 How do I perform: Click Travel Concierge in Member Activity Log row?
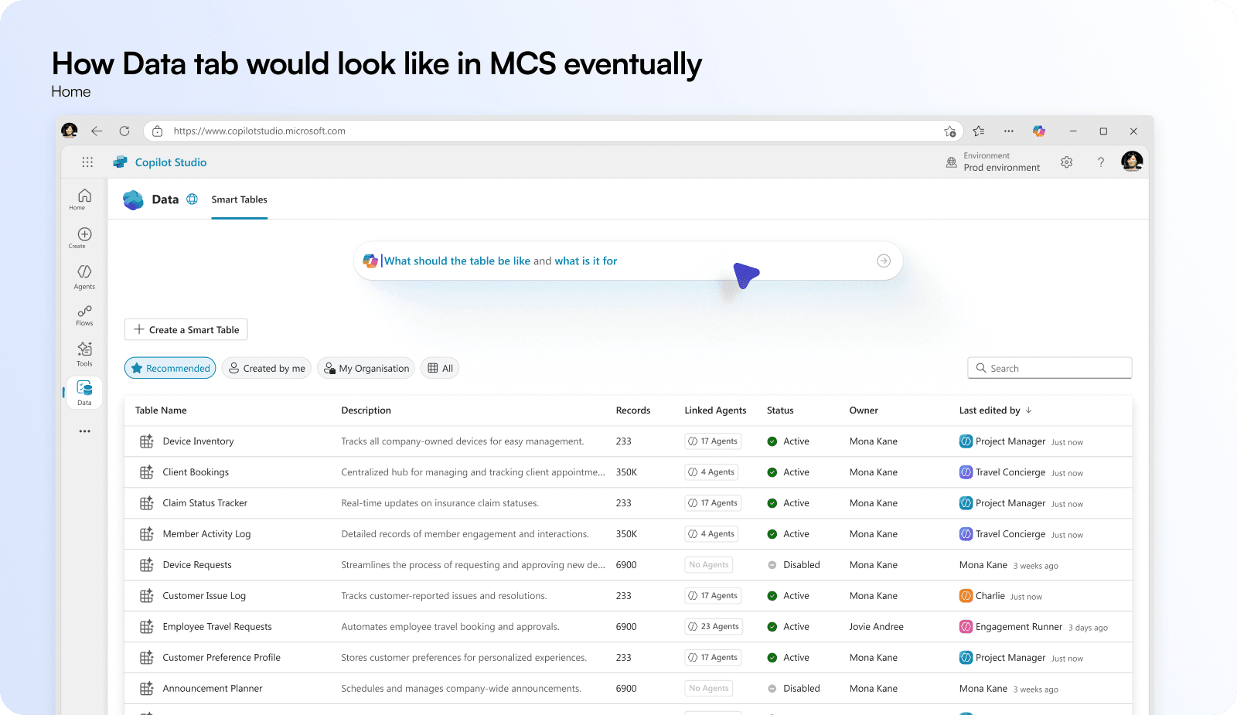1010,534
